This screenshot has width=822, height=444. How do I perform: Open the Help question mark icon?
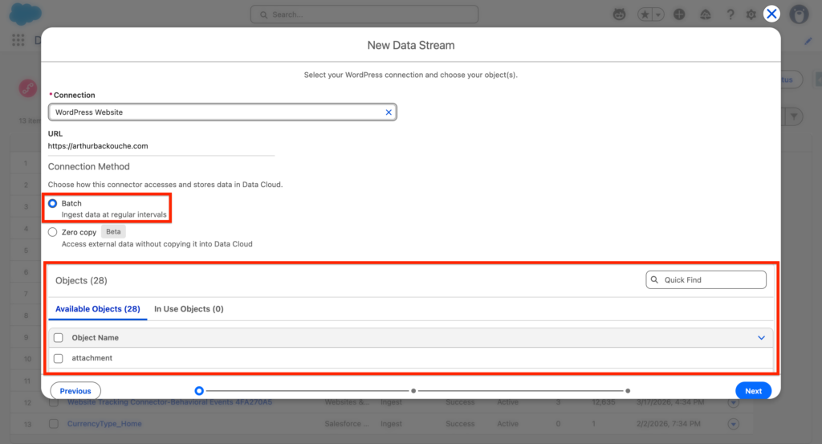click(x=730, y=14)
